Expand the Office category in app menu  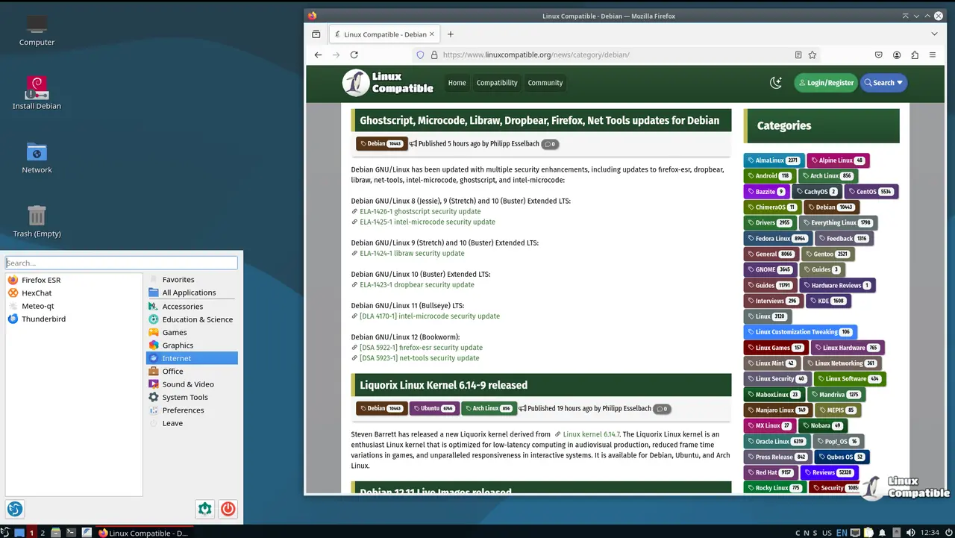[x=172, y=371]
